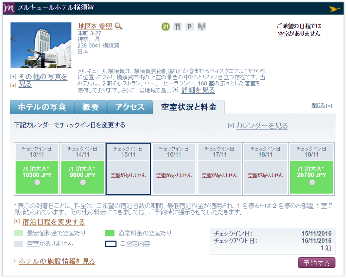Click the メルキュールホテル横須賀 header title
This screenshot has width=348, height=279.
(56, 7)
